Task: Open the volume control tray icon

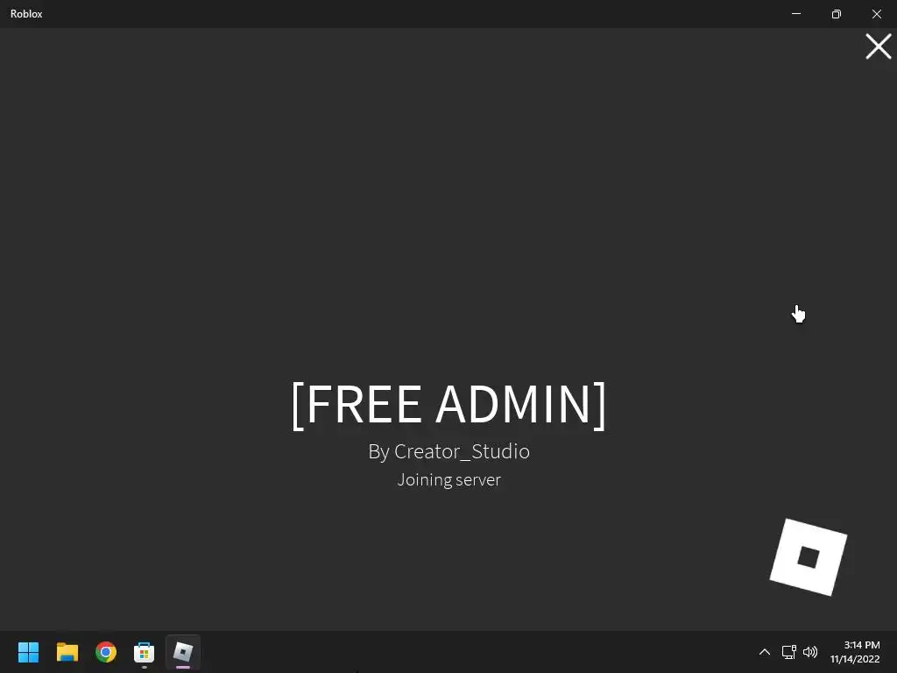Action: tap(810, 652)
